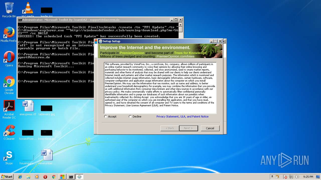
Task: Click the < Back button
Action: (x=170, y=128)
